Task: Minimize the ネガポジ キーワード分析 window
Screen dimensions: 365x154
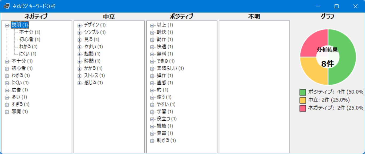Action: 318,6
